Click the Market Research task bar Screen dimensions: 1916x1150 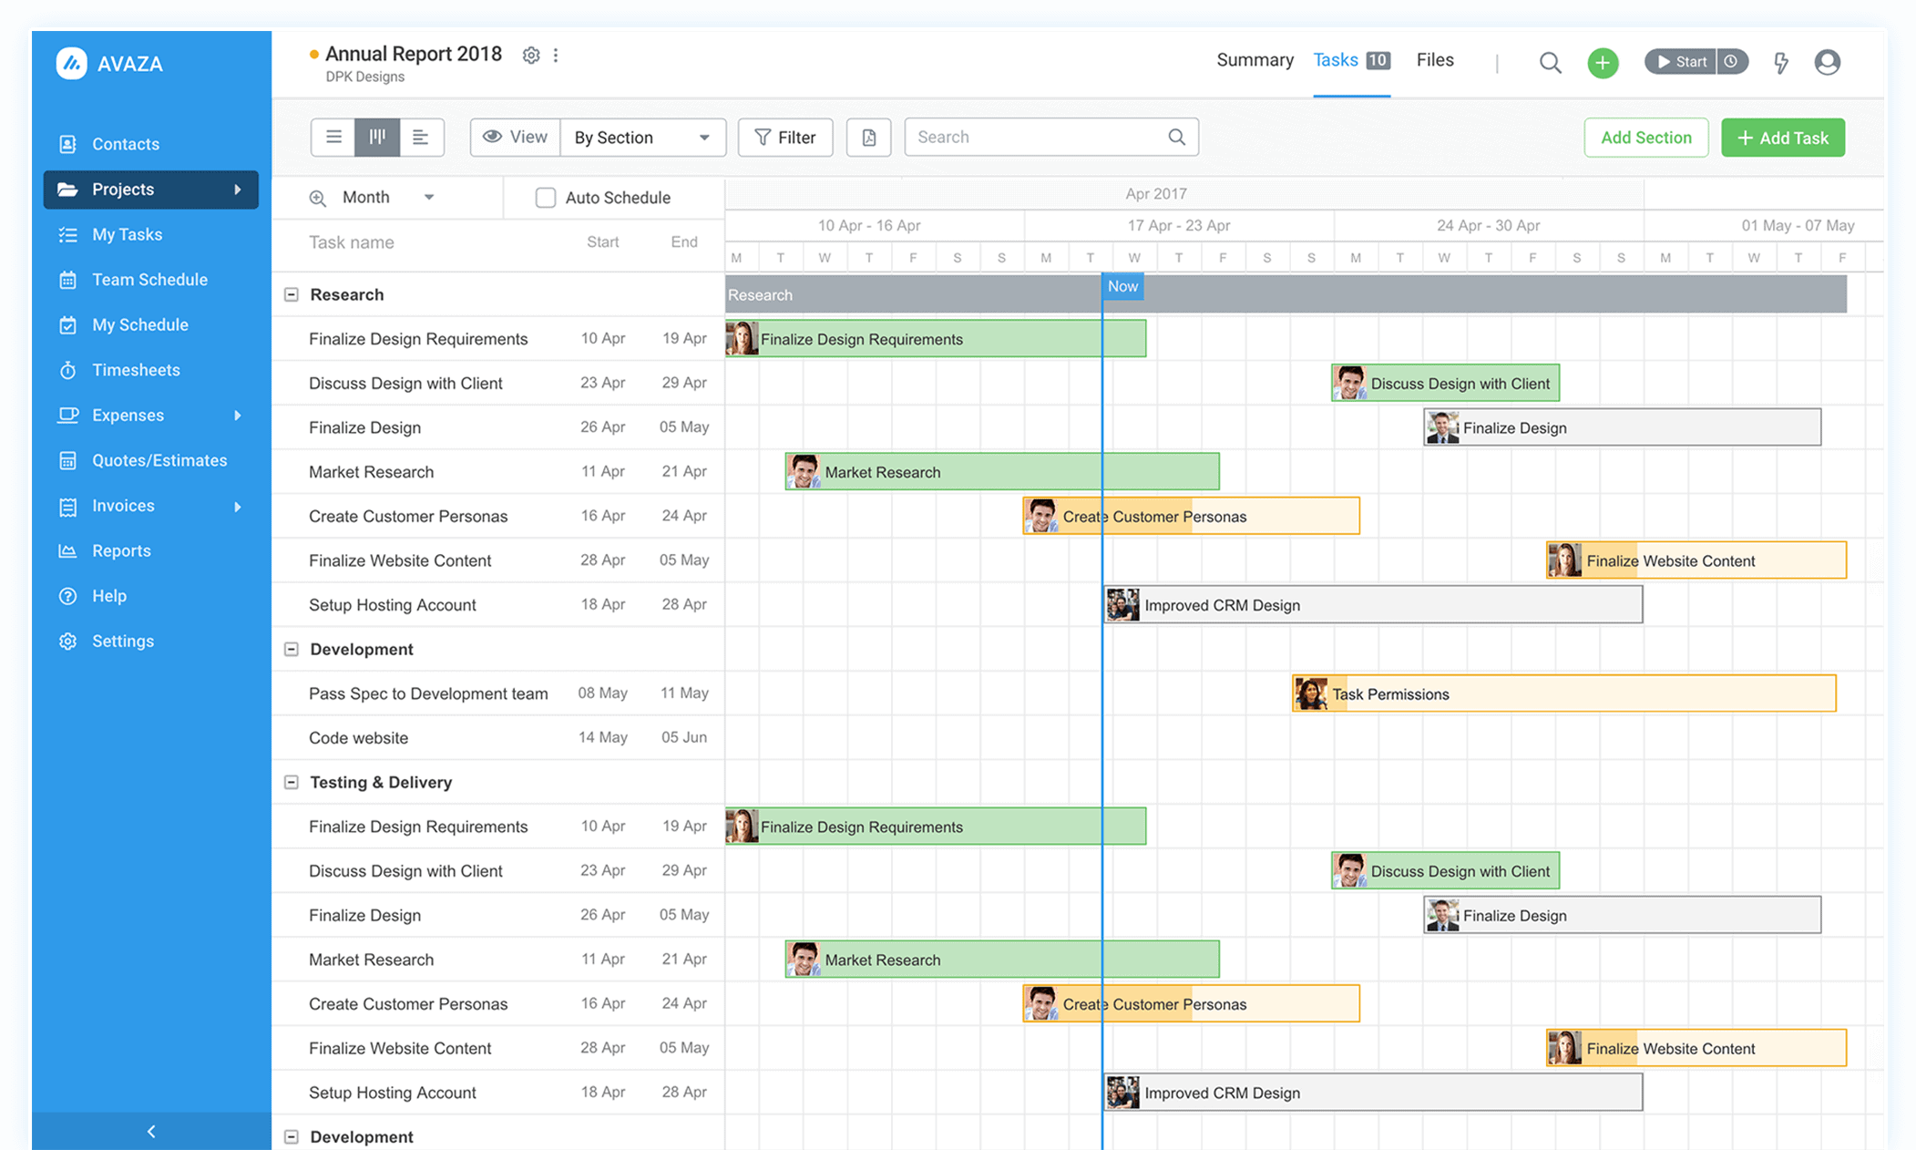coord(1002,471)
